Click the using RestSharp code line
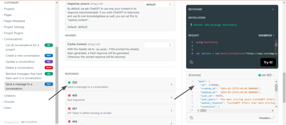This screenshot has height=125, width=286. 207,42
